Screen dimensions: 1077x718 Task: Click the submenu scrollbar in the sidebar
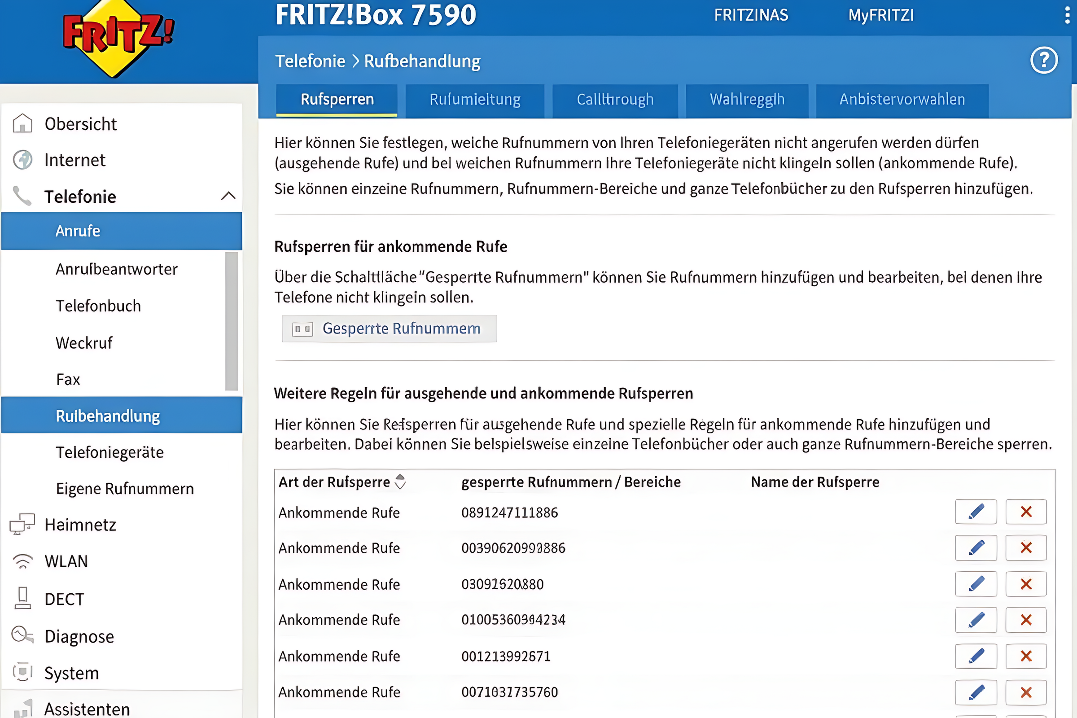pyautogui.click(x=231, y=320)
